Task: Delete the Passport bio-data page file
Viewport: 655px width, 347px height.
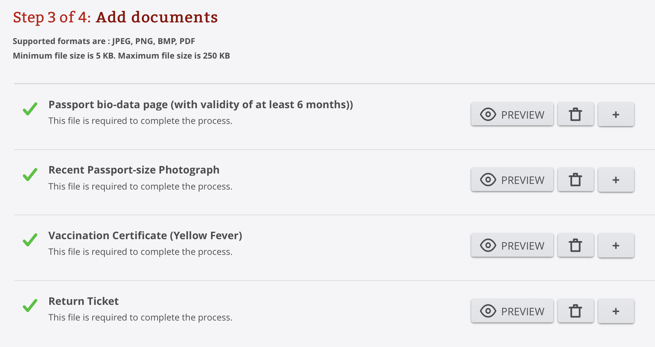Action: coord(575,114)
